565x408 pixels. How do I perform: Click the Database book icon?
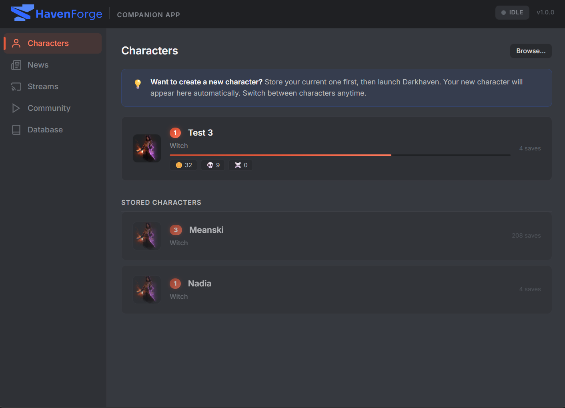coord(16,130)
